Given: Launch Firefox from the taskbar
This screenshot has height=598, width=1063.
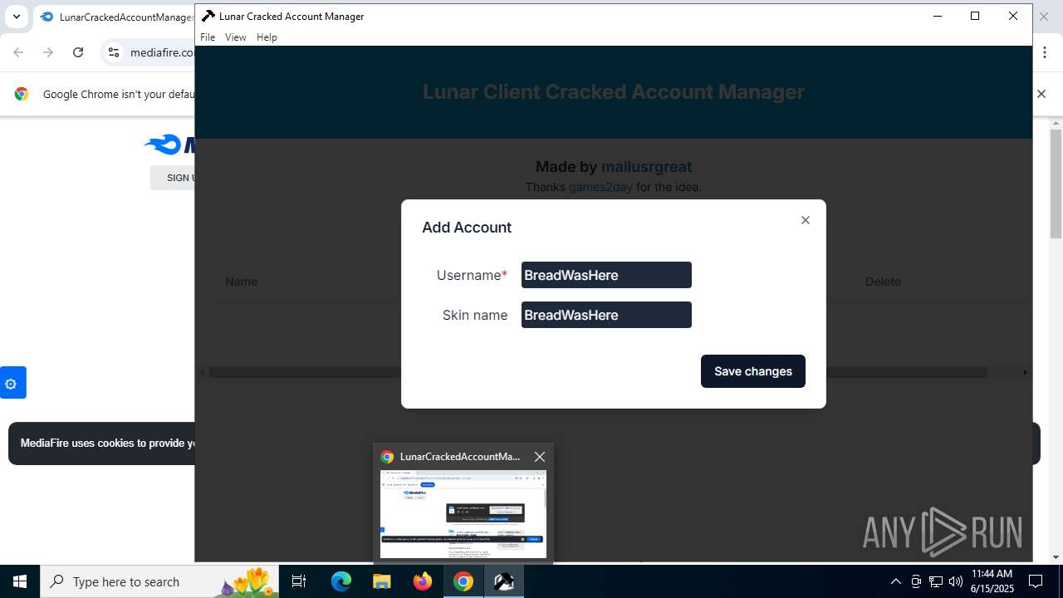Looking at the screenshot, I should pyautogui.click(x=423, y=581).
